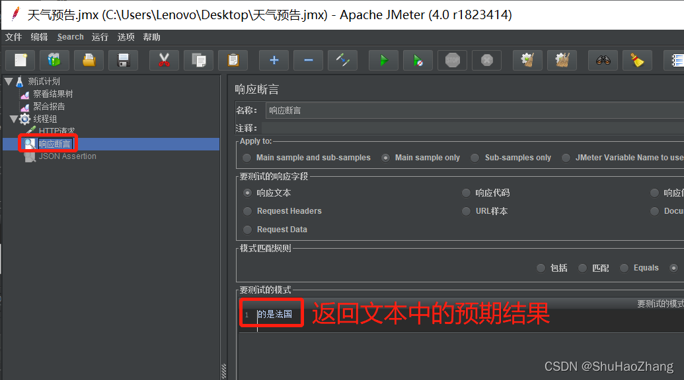Screen dimensions: 684x380
Task: Collapse the 线程组 tree arrow
Action: (14, 119)
